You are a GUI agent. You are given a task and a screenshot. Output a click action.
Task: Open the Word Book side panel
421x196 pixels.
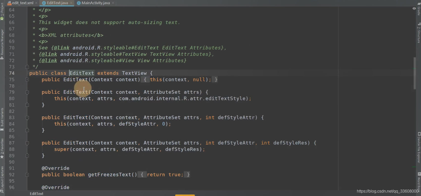[x=419, y=182]
